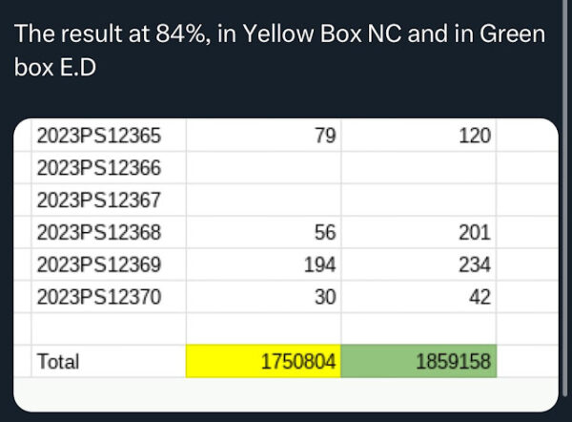Viewport: 572px width, 422px height.
Task: Select the yellow cell showing 1750804
Action: (x=264, y=362)
